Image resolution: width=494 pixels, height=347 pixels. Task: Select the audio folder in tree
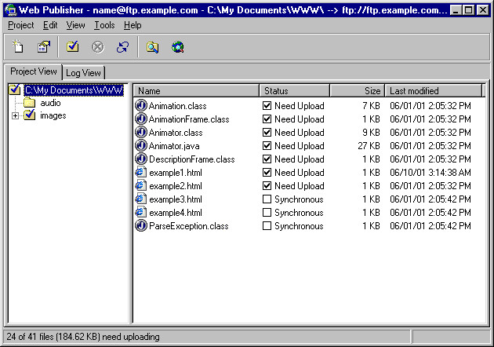(50, 103)
